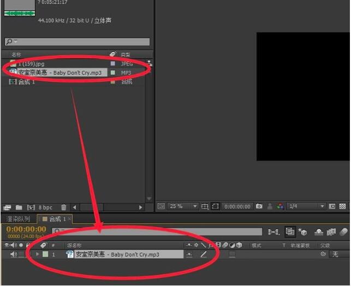Mute audio for the Baby Don't Cry layer
Screen dimensions: 351x286
[x=14, y=254]
